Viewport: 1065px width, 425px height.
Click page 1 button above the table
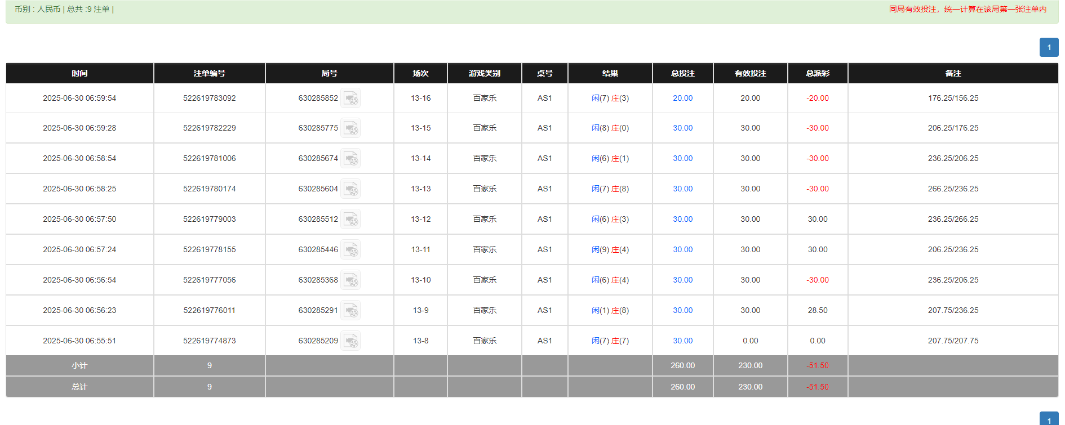(1049, 47)
